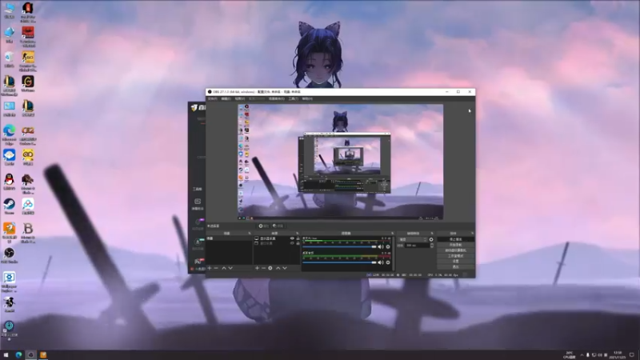Open the QQ penguin desktop shortcut
Viewport: 640px width, 360px height.
(9, 182)
